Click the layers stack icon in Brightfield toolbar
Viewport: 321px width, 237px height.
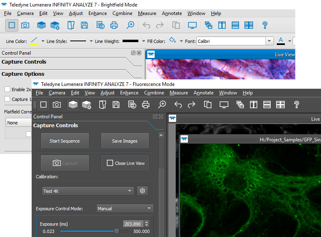coord(41,26)
